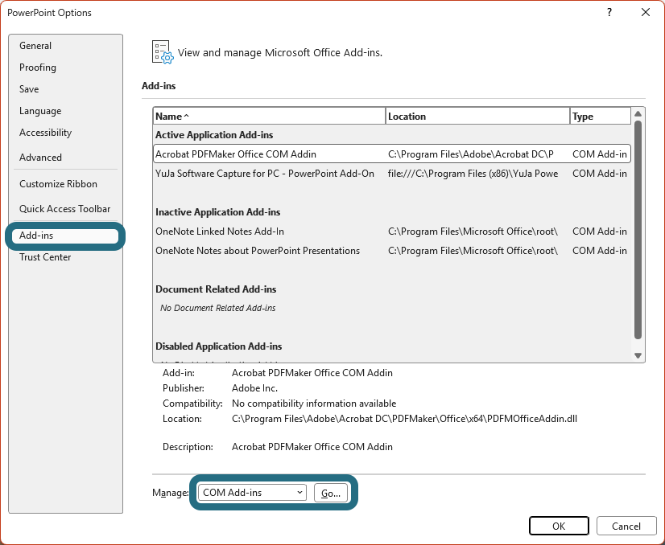Select the Add-ins category
The width and height of the screenshot is (665, 545).
(x=65, y=236)
